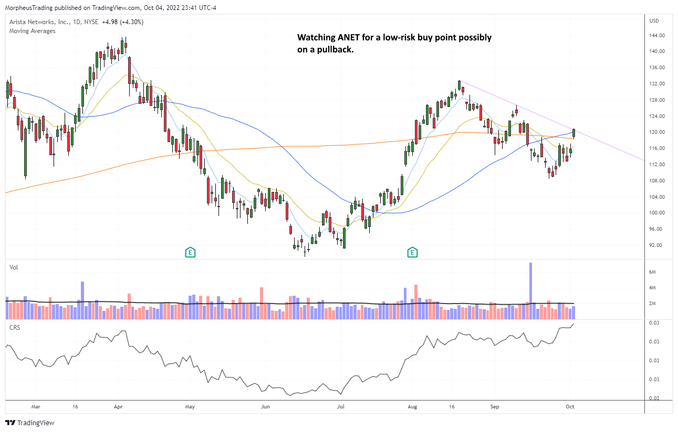The width and height of the screenshot is (678, 432).
Task: Click the 100.00 price axis label
Action: click(657, 213)
